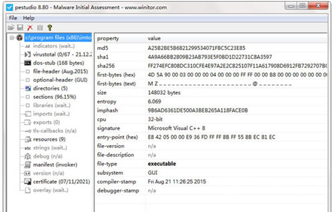Select libraries (wait..) tree item
Image resolution: width=334 pixels, height=212 pixels.
click(52, 105)
